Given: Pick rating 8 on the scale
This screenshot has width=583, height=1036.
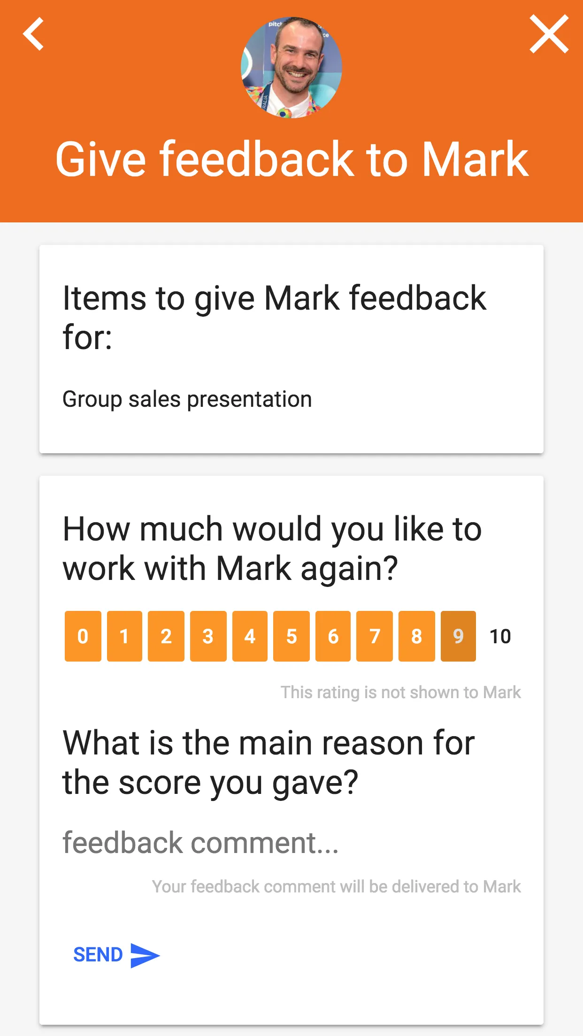Looking at the screenshot, I should pos(416,636).
